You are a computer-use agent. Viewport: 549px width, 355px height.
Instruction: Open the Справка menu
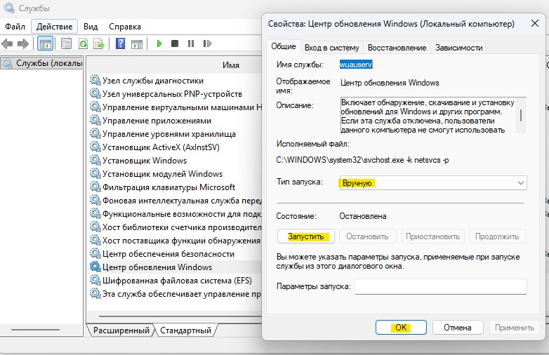(x=125, y=27)
